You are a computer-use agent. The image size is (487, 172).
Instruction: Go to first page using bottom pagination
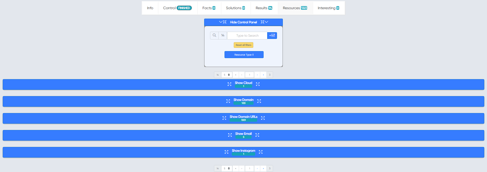click(x=236, y=168)
